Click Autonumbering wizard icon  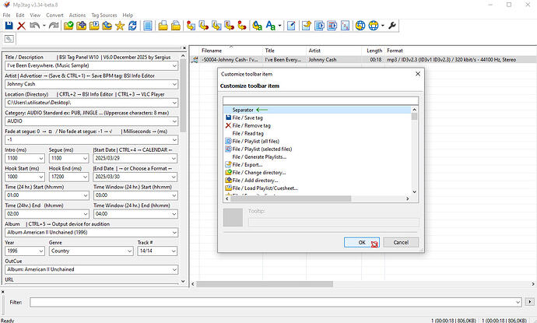[346, 26]
